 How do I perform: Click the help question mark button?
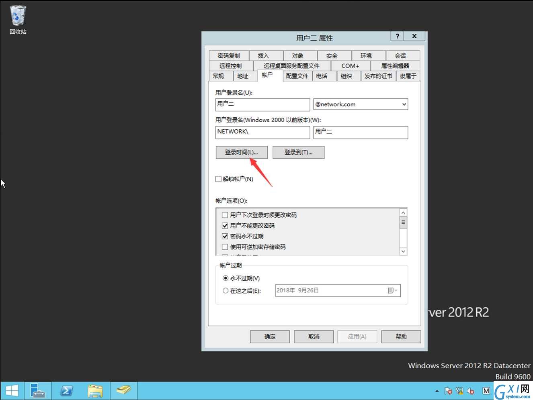(397, 36)
